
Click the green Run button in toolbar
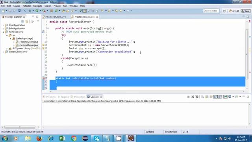click(x=37, y=11)
